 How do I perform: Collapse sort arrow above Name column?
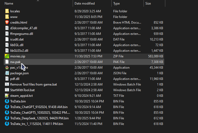point(38,1)
